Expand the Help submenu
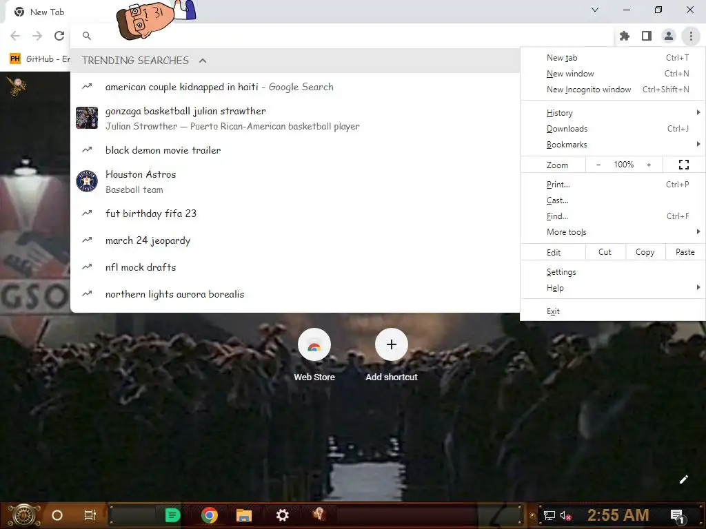The width and height of the screenshot is (706, 529). pyautogui.click(x=613, y=288)
